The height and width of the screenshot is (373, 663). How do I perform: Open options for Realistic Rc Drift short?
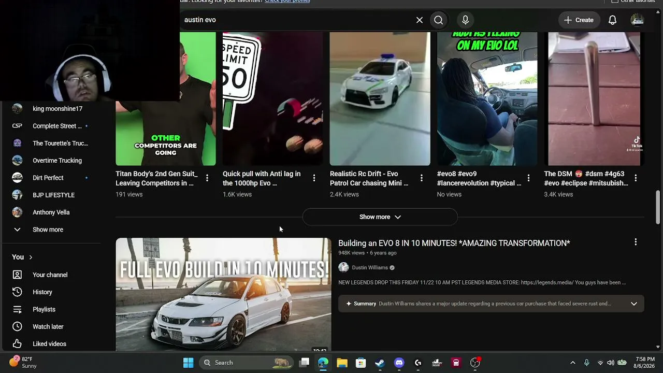tap(421, 178)
